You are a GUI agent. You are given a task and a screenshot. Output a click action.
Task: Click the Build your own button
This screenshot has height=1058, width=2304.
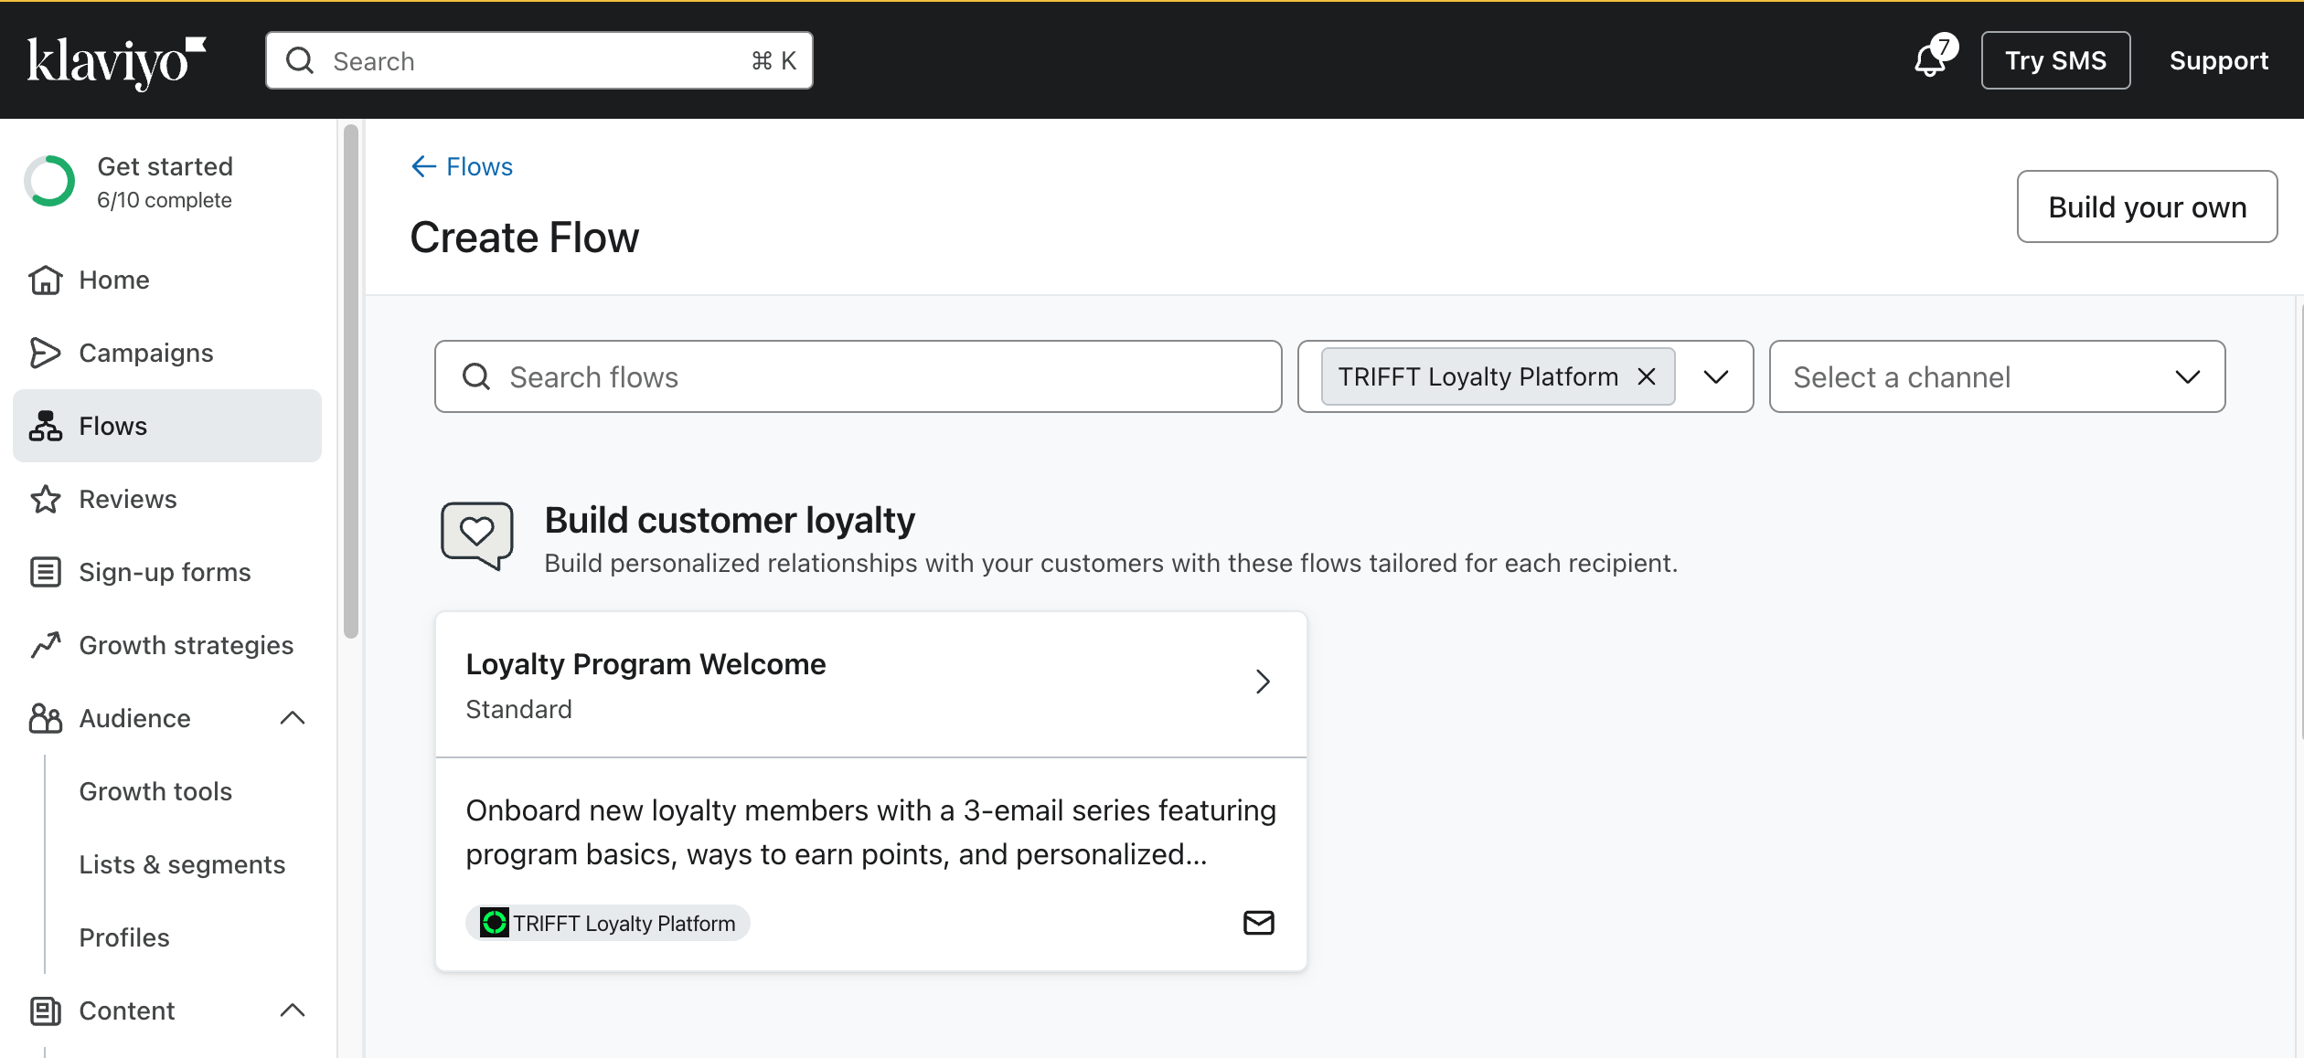pyautogui.click(x=2146, y=206)
